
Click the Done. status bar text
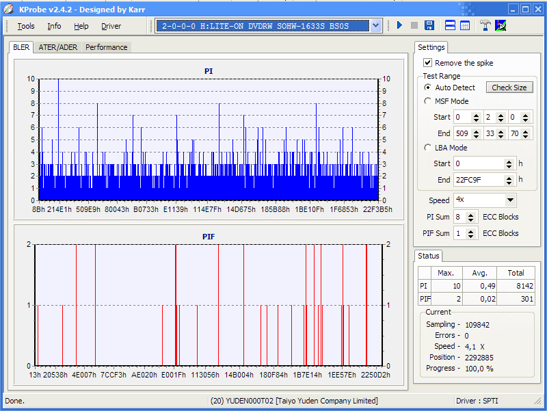coord(15,401)
